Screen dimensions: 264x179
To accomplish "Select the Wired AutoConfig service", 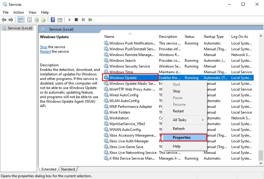I will coord(132,95).
